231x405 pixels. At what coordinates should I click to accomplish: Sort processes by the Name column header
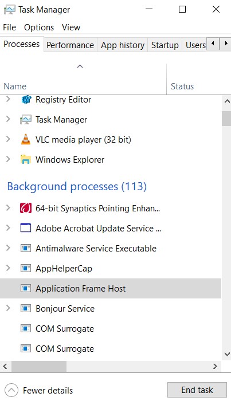[x=15, y=86]
